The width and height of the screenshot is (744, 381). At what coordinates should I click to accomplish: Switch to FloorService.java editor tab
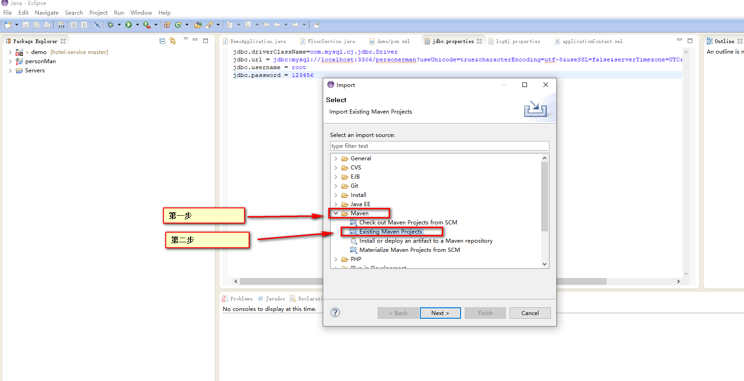(x=328, y=41)
